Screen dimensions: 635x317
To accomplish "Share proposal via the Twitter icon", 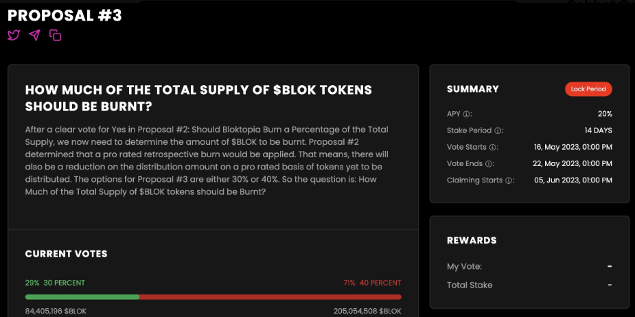I will point(14,35).
